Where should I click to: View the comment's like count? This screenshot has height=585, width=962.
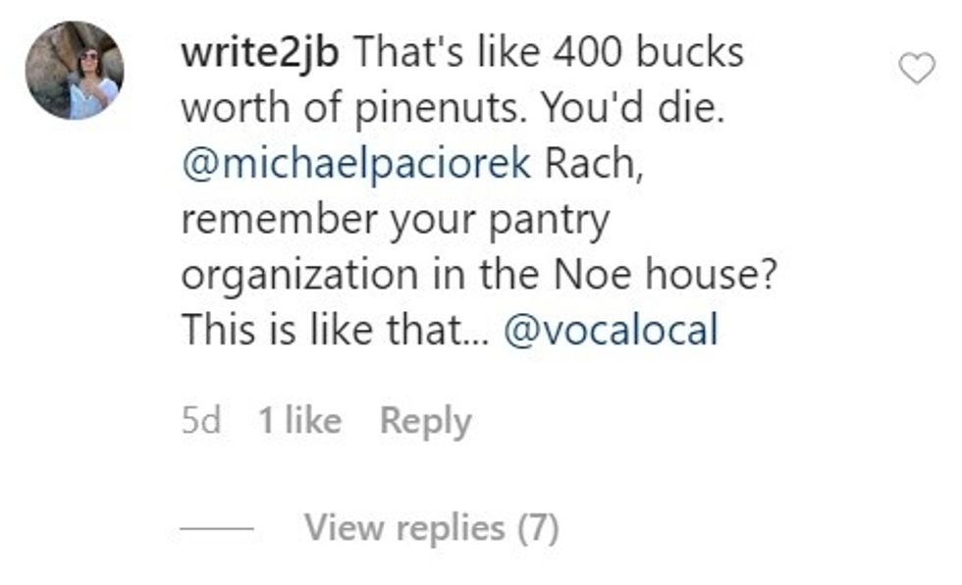click(x=299, y=421)
